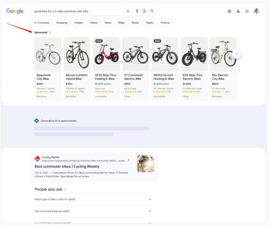
Task: Click the Sale badge on SN100 Hunting E-Bike
Action: click(x=157, y=41)
